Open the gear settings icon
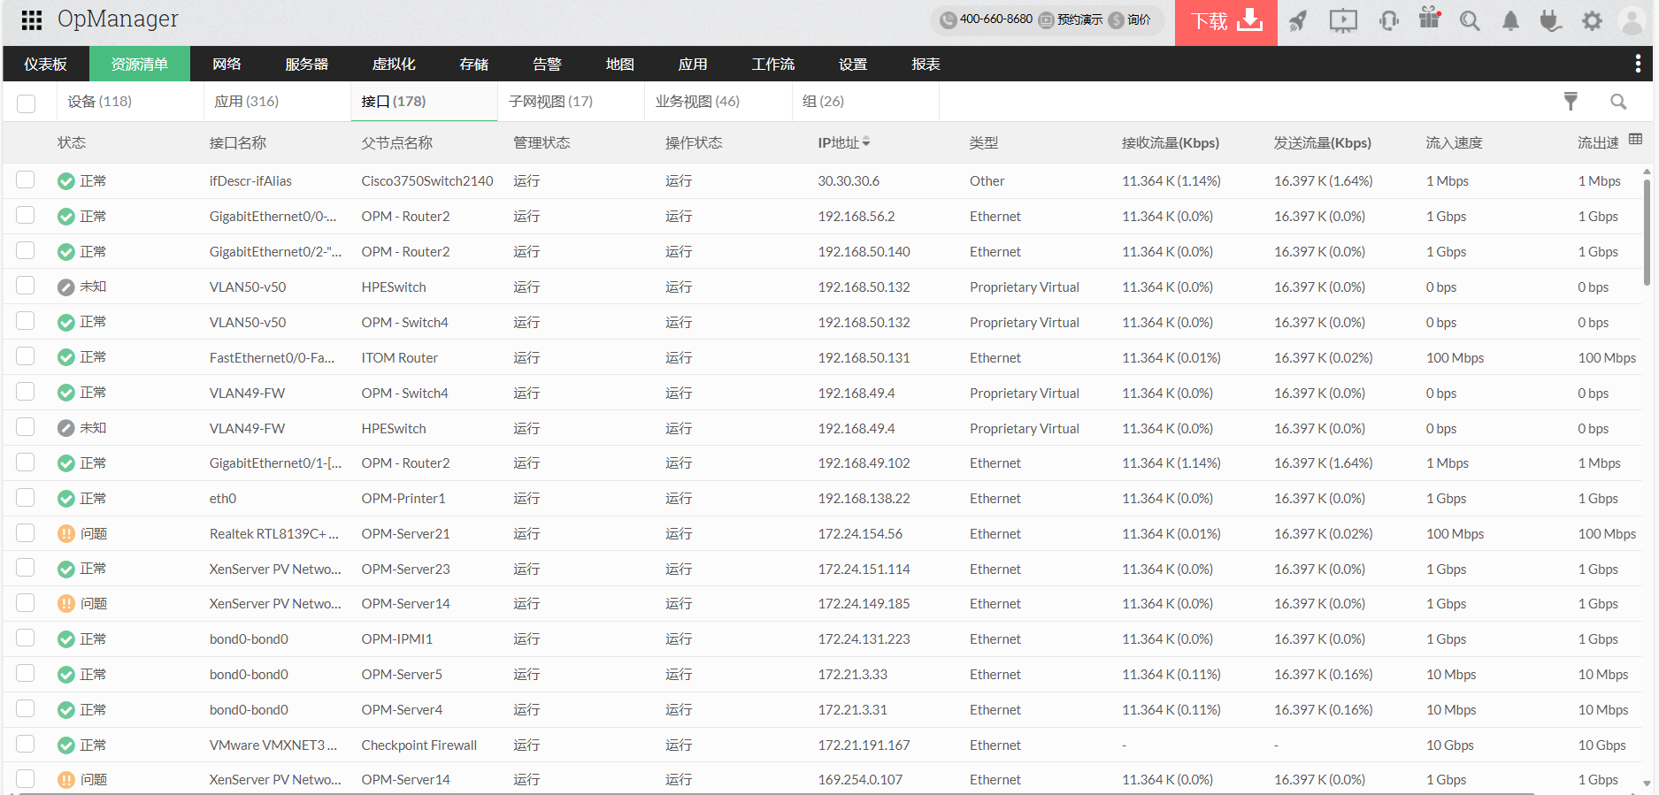The image size is (1659, 795). 1592,20
